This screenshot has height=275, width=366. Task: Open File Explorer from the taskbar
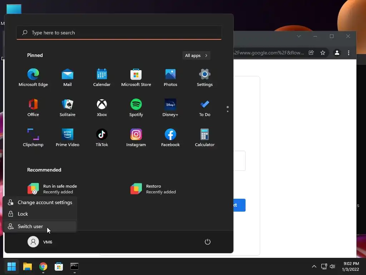27,266
